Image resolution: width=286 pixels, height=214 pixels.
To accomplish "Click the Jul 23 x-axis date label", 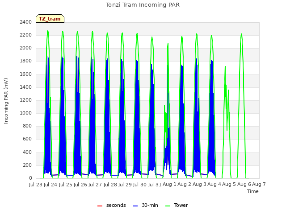I will pyautogui.click(x=36, y=185).
